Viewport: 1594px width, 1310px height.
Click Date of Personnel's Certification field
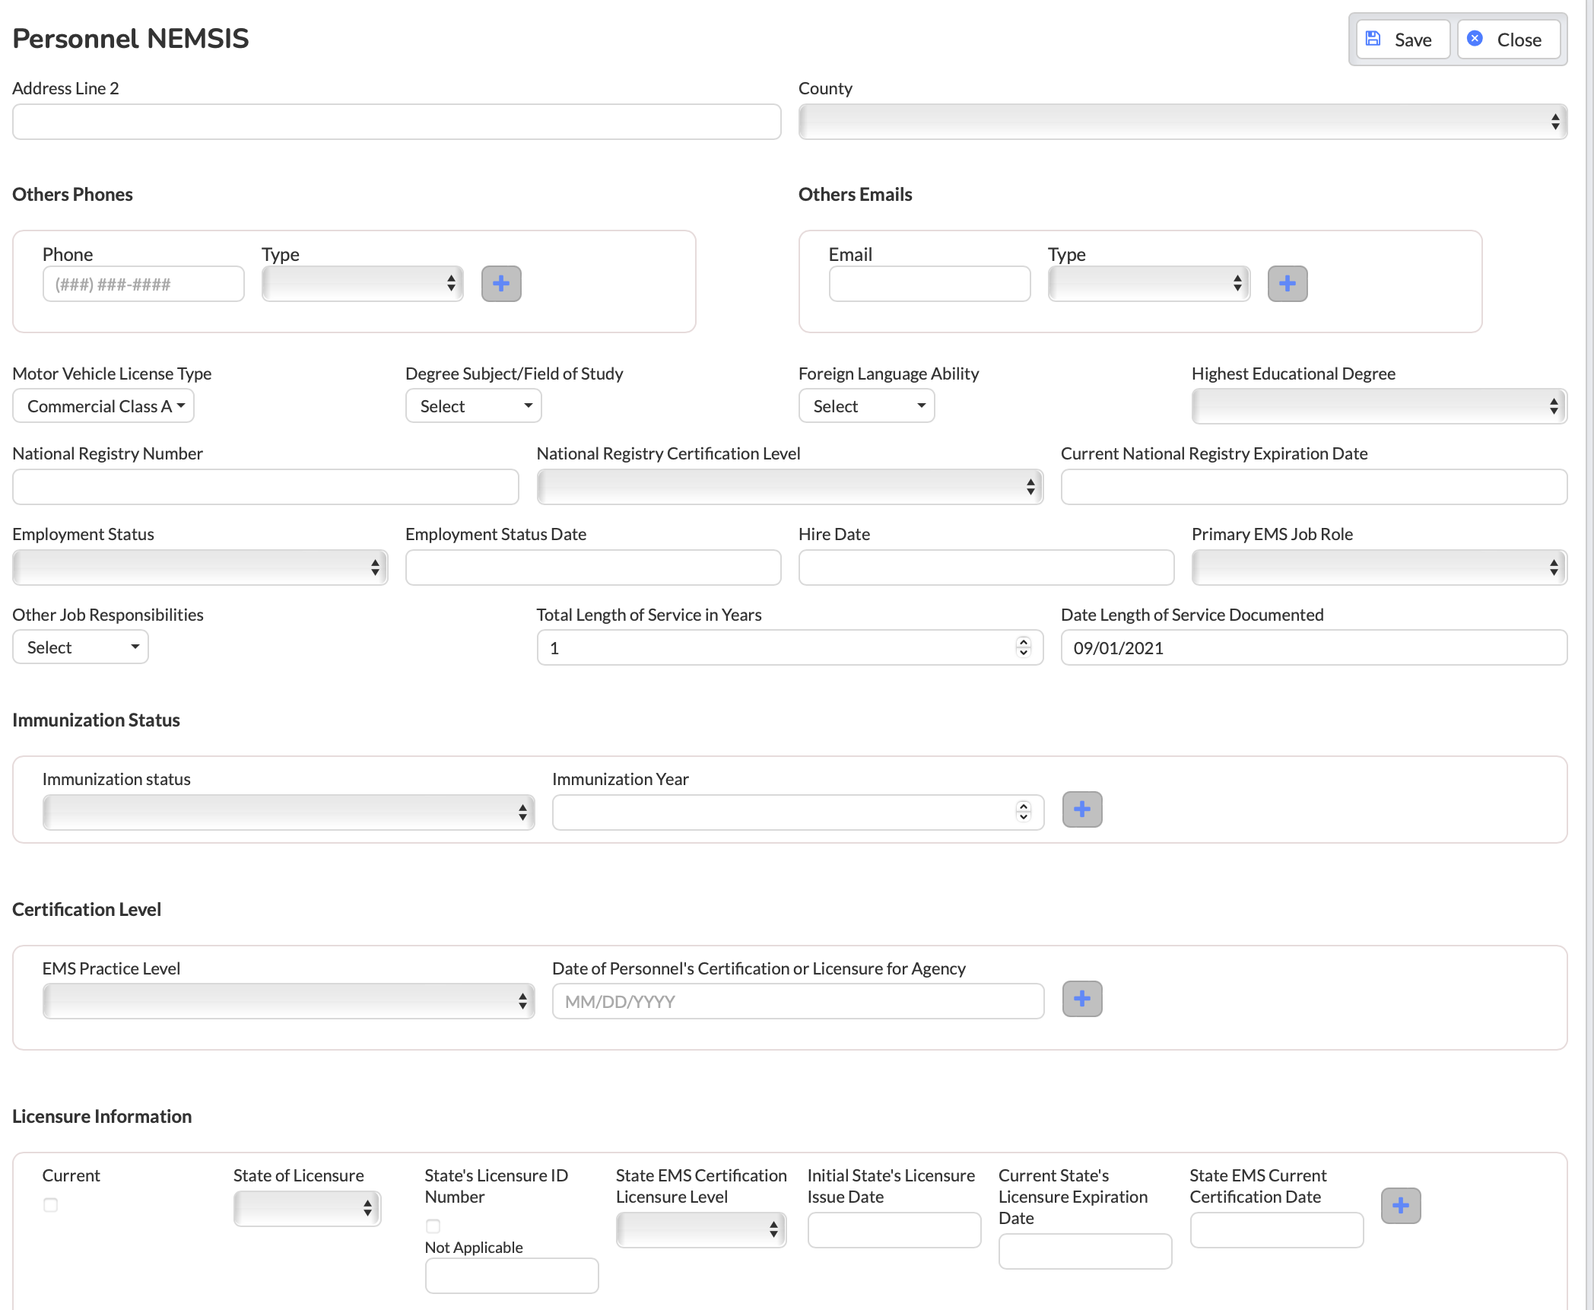[798, 1001]
